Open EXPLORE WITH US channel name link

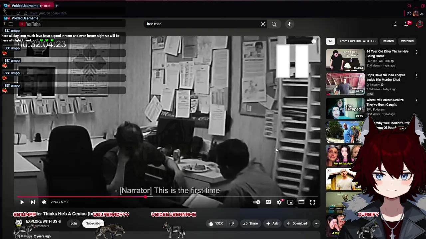(41, 221)
